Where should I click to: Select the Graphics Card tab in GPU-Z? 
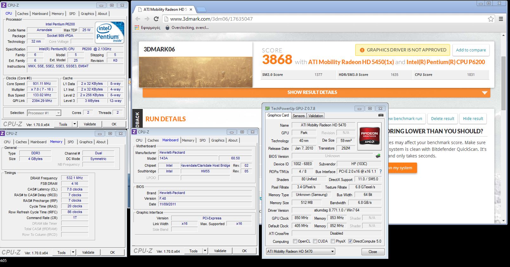point(278,116)
